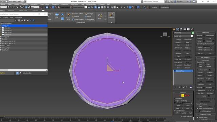Click the Editable Poly stack entry

(183, 71)
